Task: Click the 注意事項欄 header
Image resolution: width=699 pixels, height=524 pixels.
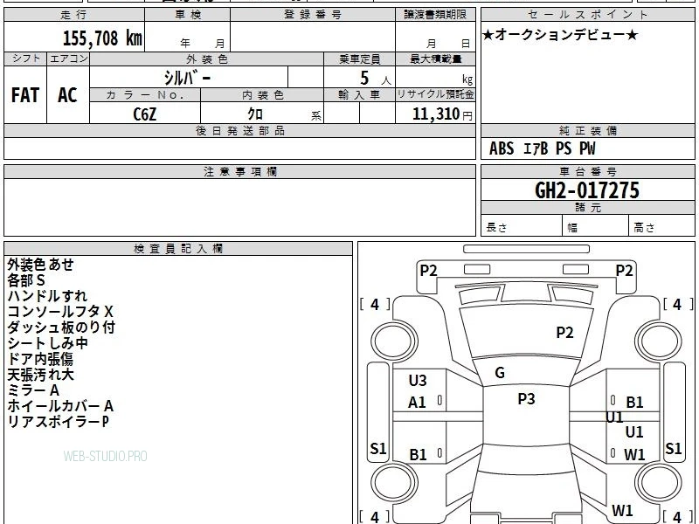Action: [239, 171]
